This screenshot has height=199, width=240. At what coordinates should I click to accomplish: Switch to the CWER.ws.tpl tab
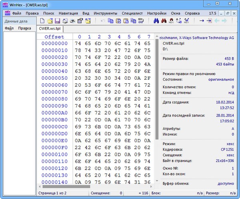pyautogui.click(x=49, y=29)
